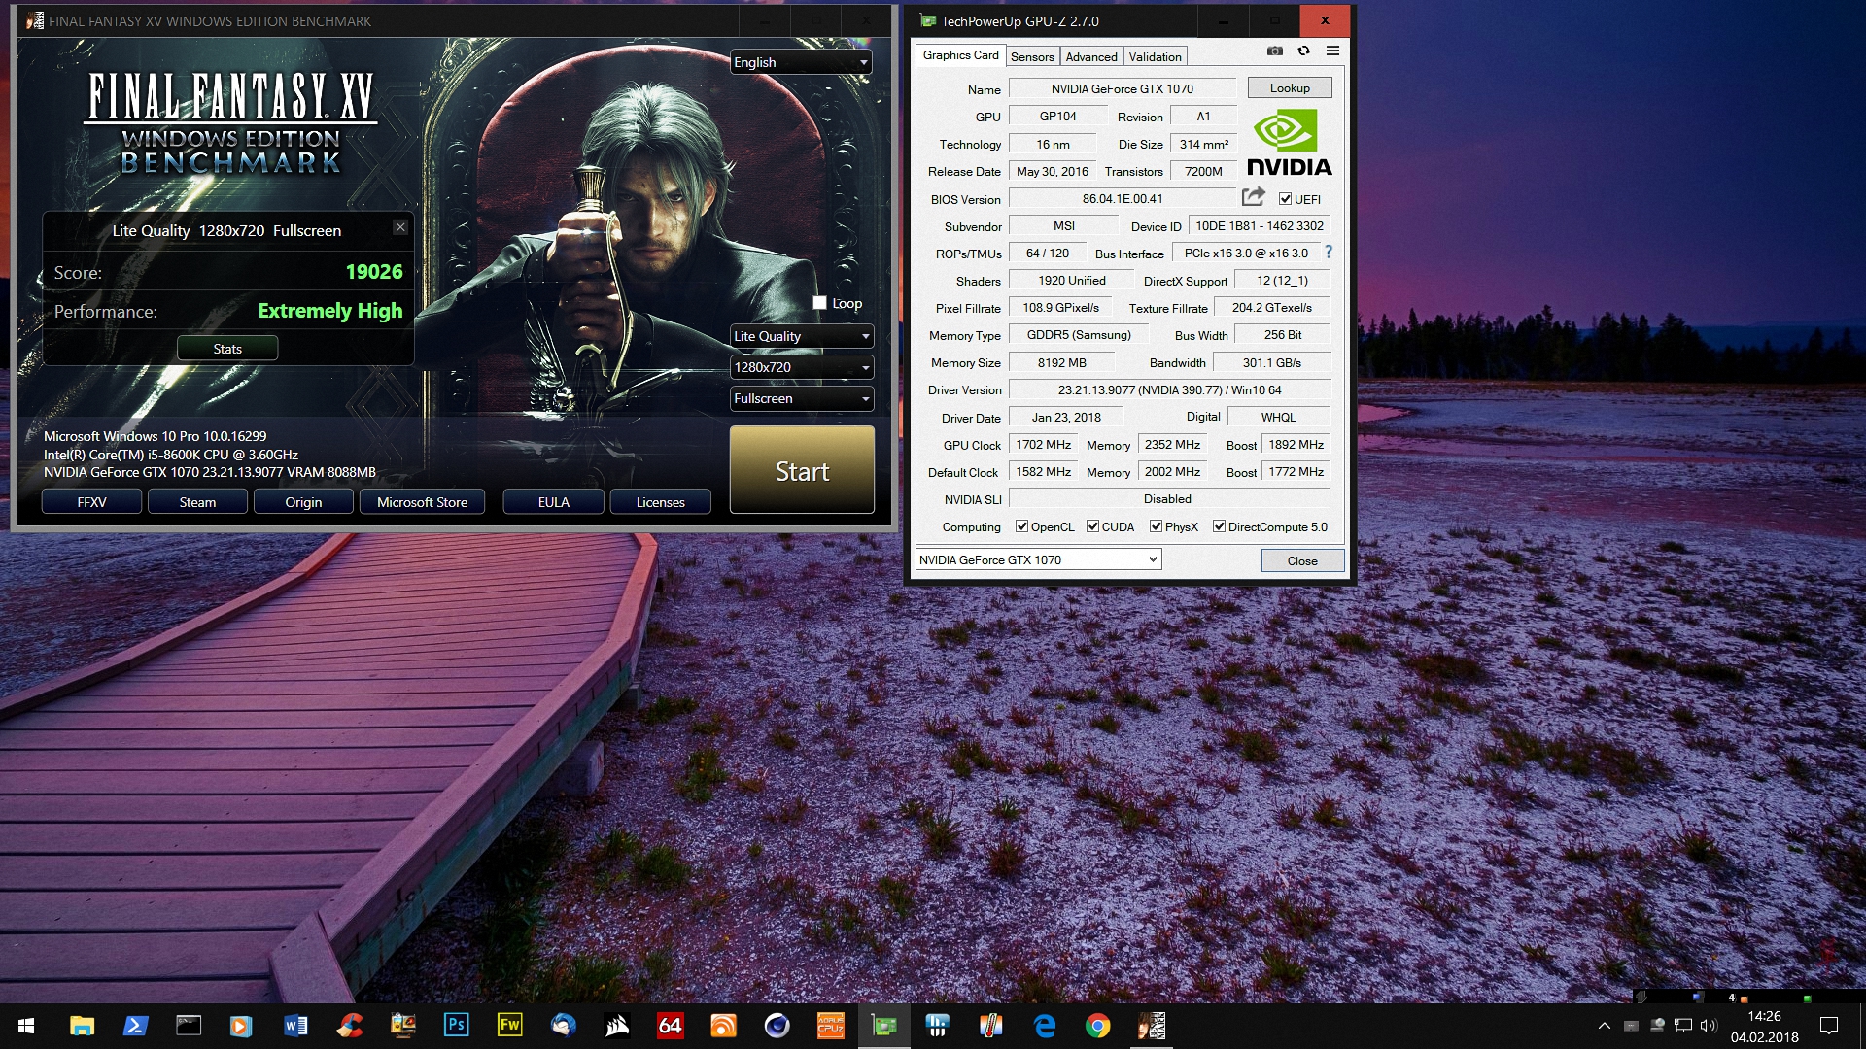Screen dimensions: 1866x1049
Task: Toggle the OpenCL checkbox
Action: pyautogui.click(x=1021, y=526)
